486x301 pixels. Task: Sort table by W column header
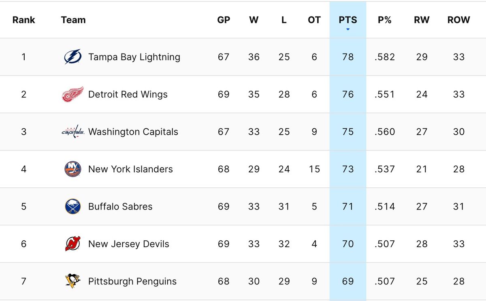[x=254, y=20]
